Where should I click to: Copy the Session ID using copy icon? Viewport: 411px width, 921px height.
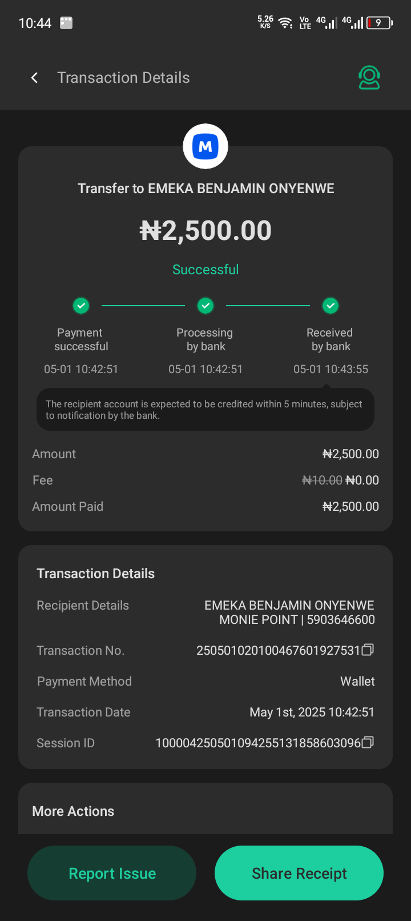coord(368,742)
